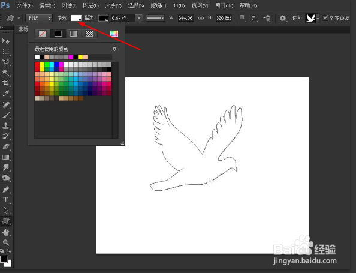Select the Zoom tool
Screen dimensions: 356x273
5,242
